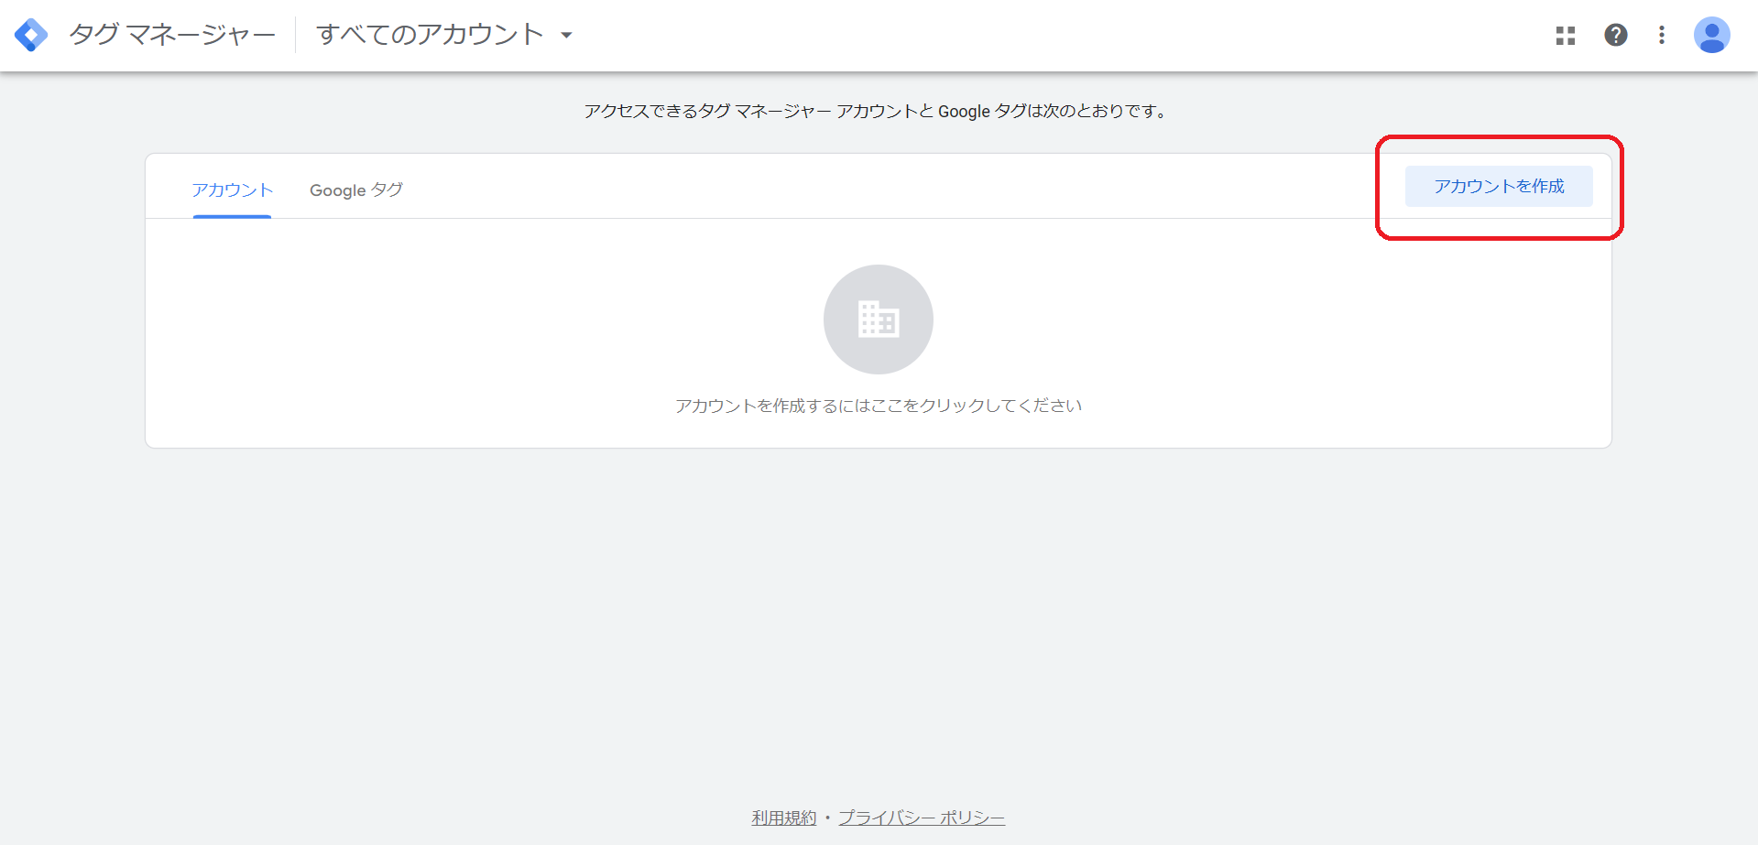Click the アカウントを作成 button
This screenshot has width=1758, height=845.
pyautogui.click(x=1499, y=186)
